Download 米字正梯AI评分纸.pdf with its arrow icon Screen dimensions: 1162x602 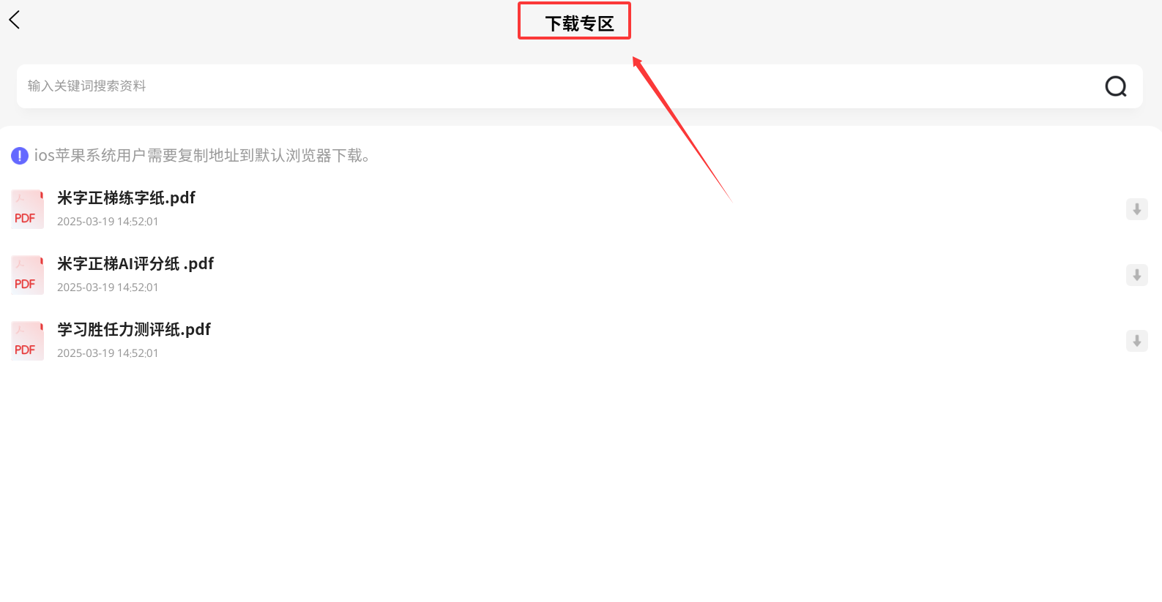point(1136,275)
